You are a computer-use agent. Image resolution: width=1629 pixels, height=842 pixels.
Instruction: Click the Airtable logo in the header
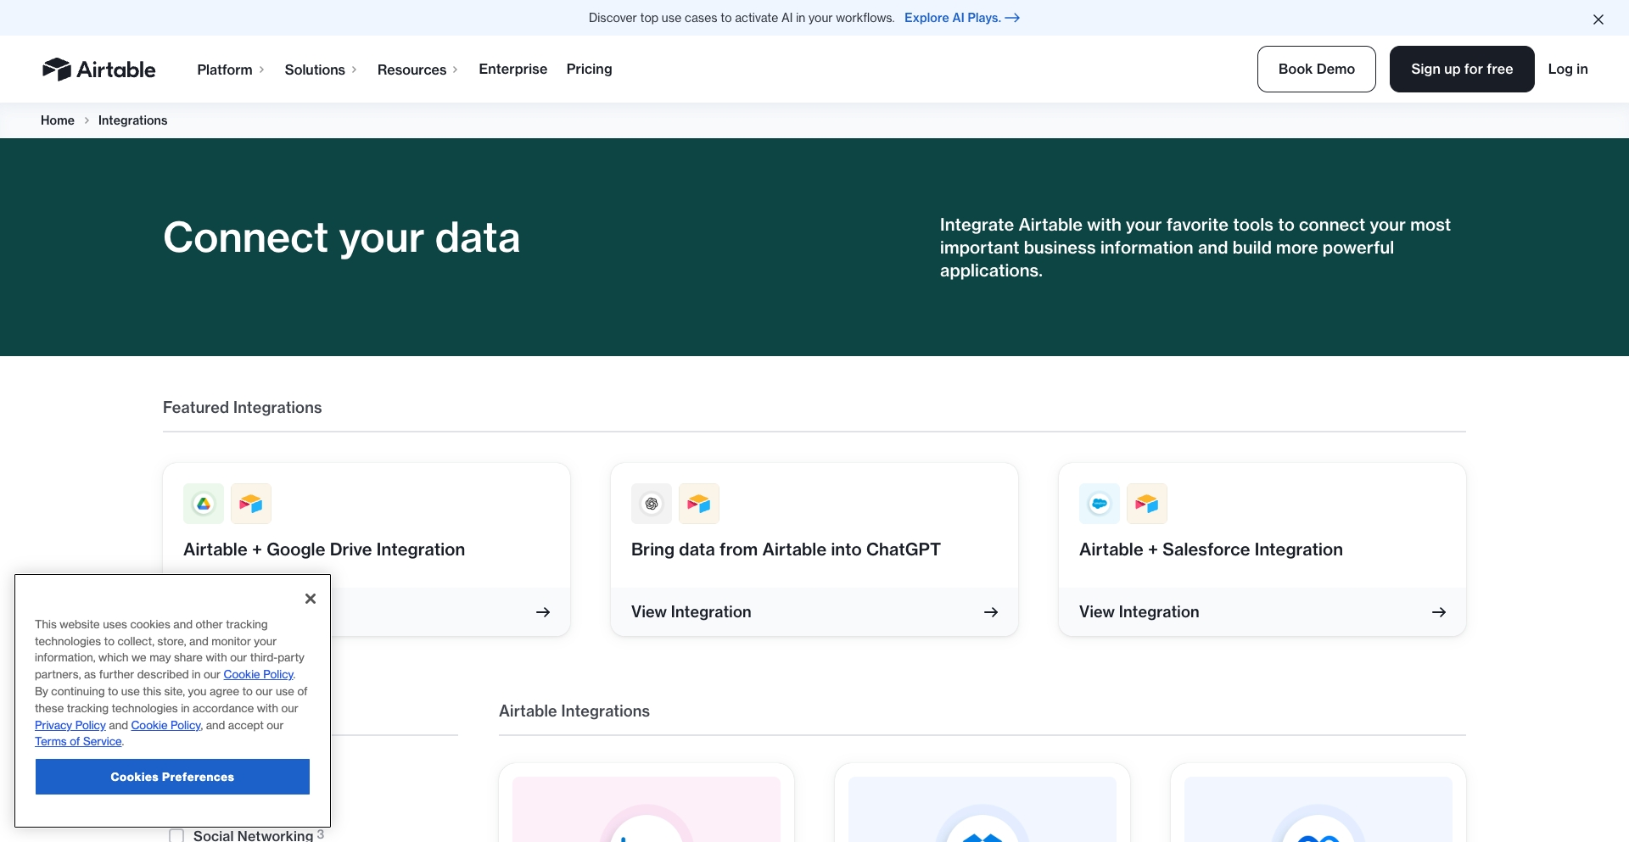point(98,69)
